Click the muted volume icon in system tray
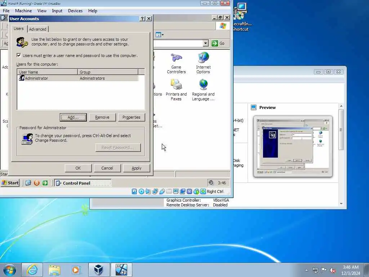Viewport: 369px width, 277px height. (x=333, y=271)
